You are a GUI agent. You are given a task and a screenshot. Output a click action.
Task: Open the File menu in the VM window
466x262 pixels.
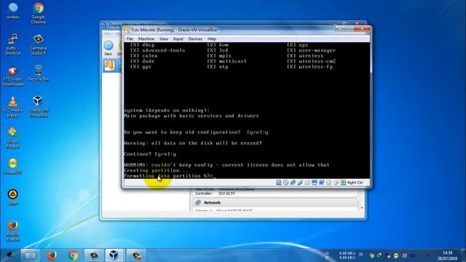pos(130,39)
